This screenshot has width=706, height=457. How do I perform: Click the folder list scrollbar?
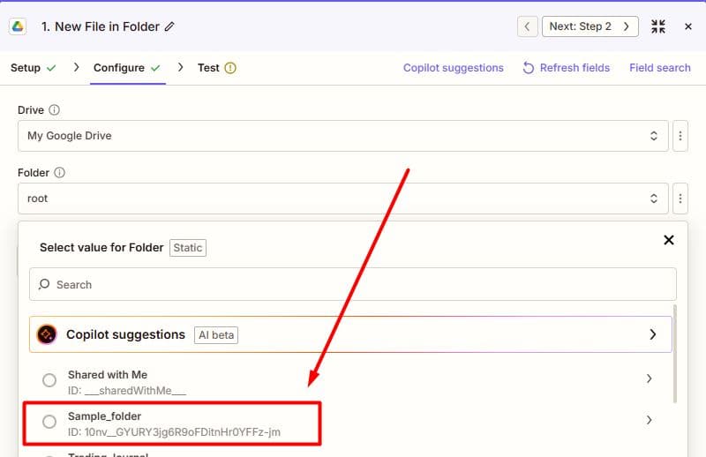pos(674,354)
